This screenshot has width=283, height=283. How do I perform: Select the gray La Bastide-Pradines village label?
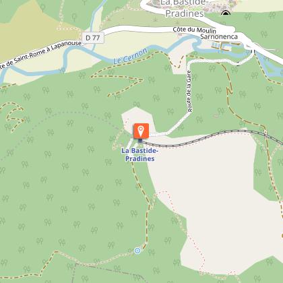(185, 8)
